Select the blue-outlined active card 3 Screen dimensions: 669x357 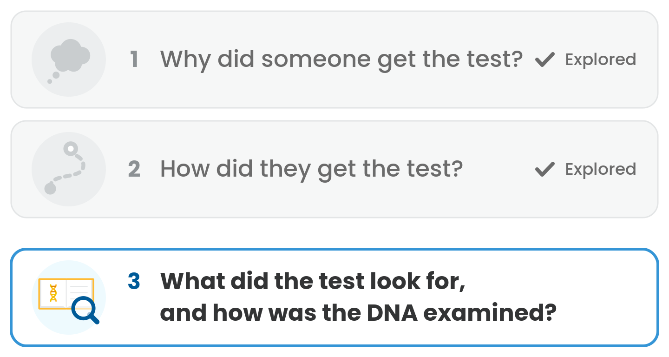[334, 297]
